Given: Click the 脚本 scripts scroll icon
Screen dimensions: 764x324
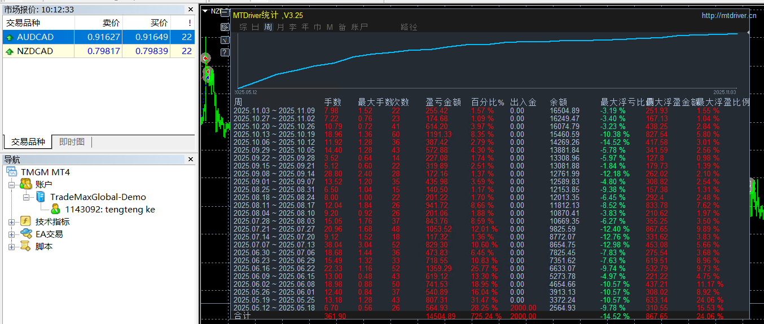Looking at the screenshot, I should click(26, 246).
